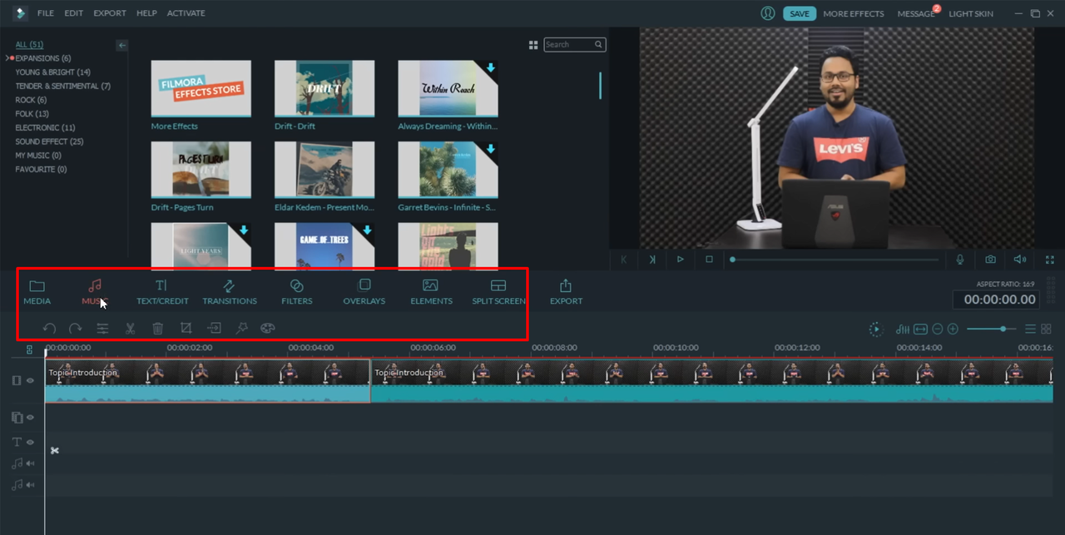Toggle the video track eye visibility
The height and width of the screenshot is (535, 1065).
30,380
